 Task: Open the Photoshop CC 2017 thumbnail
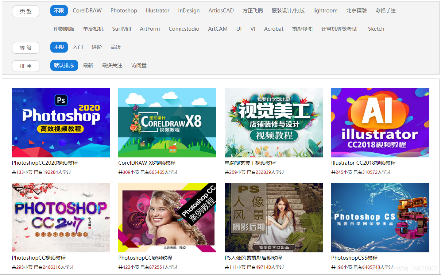click(x=61, y=218)
